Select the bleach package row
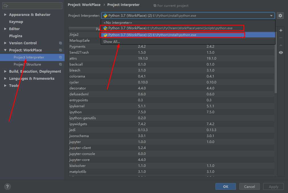The width and height of the screenshot is (288, 193). click(x=172, y=70)
